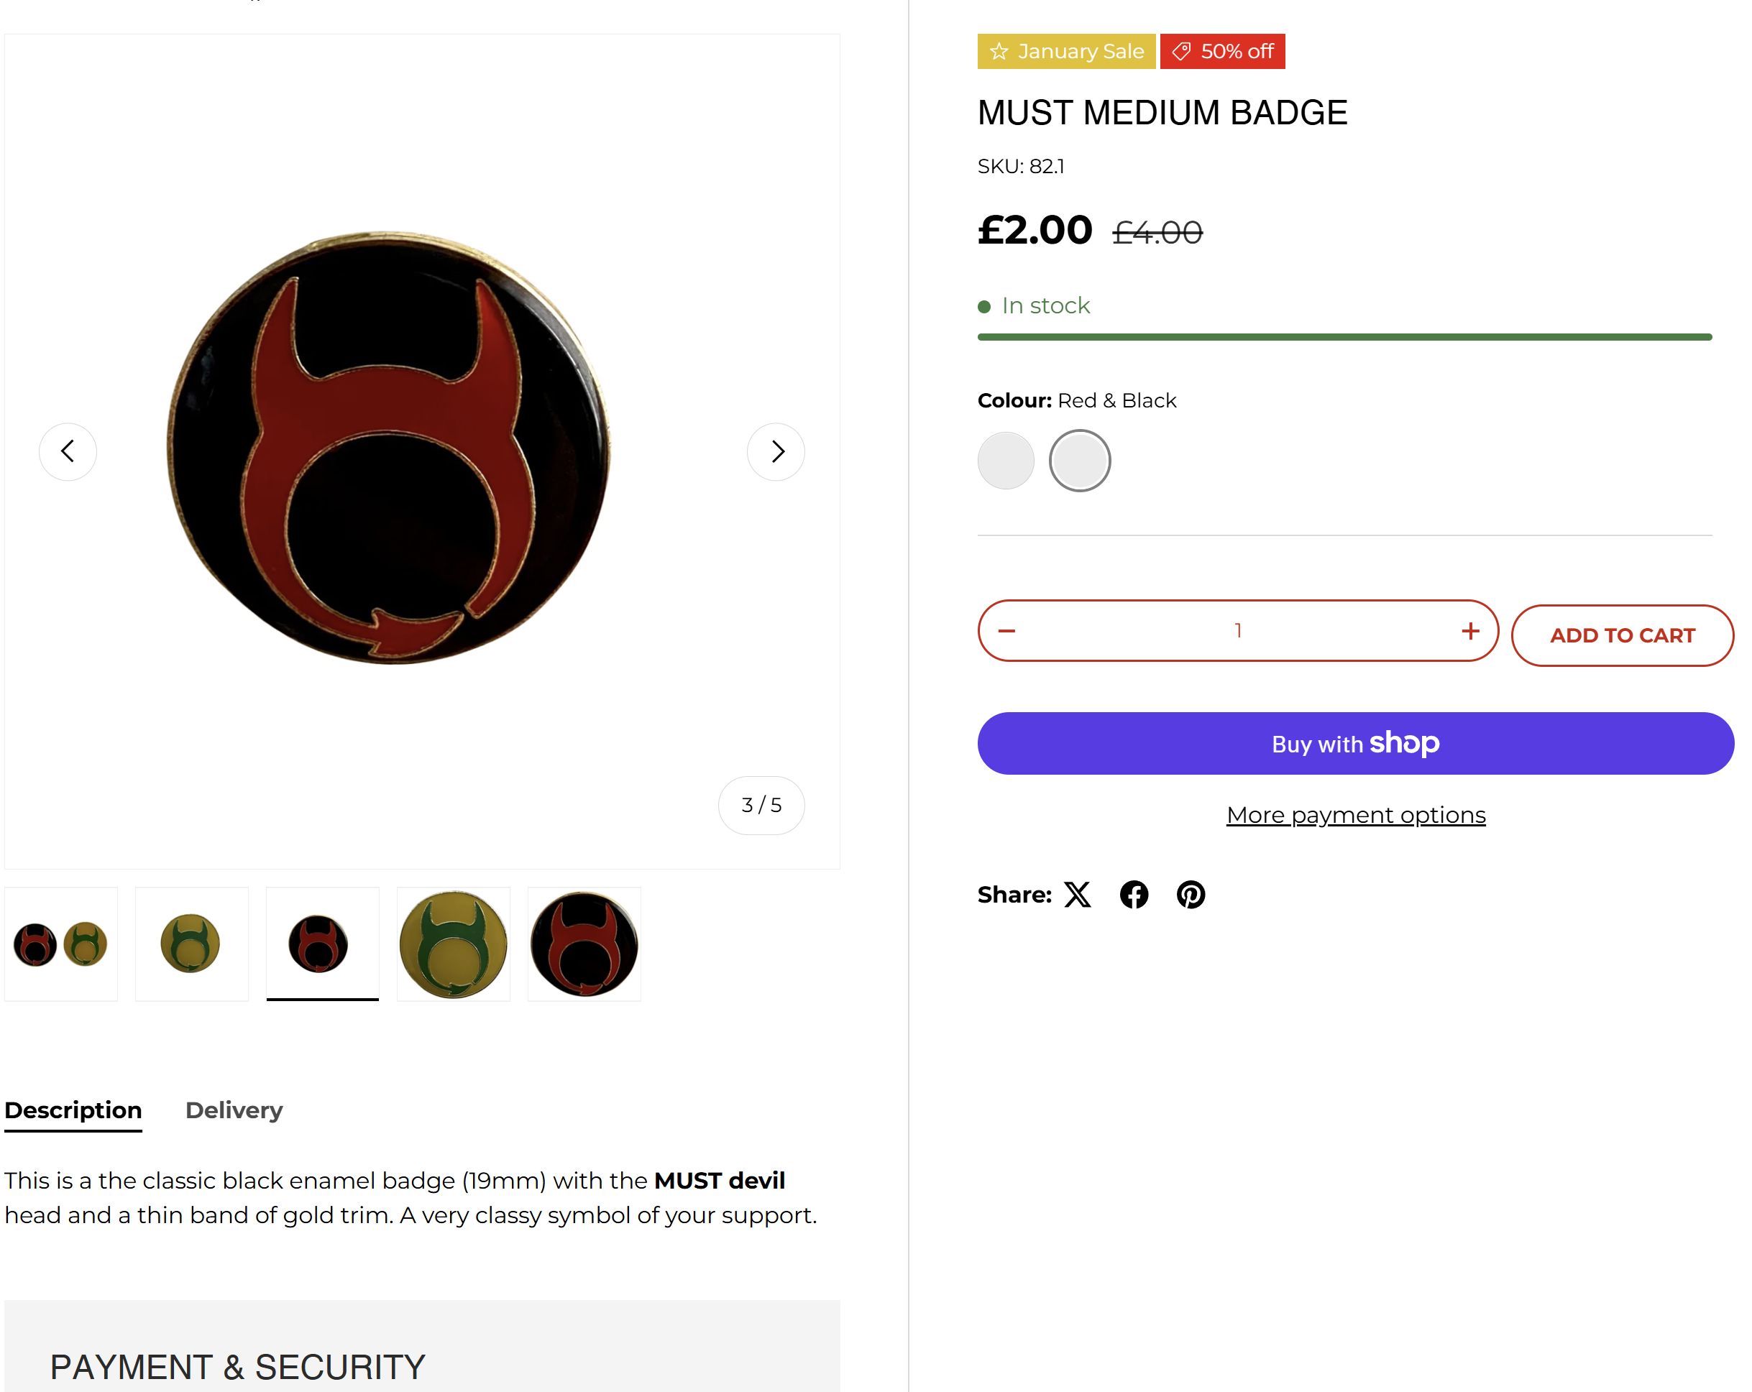This screenshot has width=1752, height=1392.
Task: View thumbnail showing both badges together
Action: pos(61,944)
